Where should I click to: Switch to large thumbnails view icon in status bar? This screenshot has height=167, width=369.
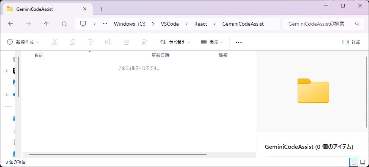(363, 162)
